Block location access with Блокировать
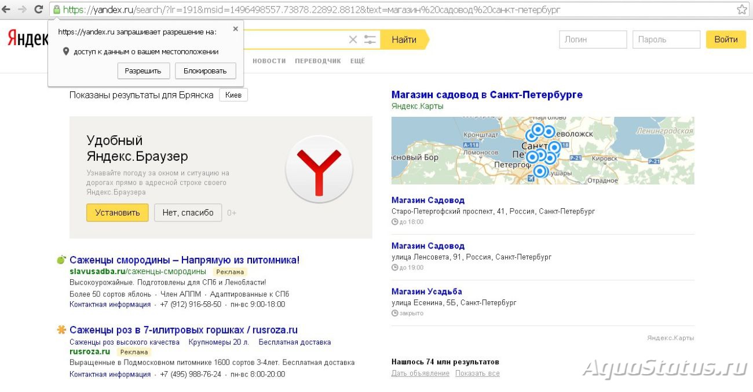This screenshot has width=753, height=392. (205, 71)
